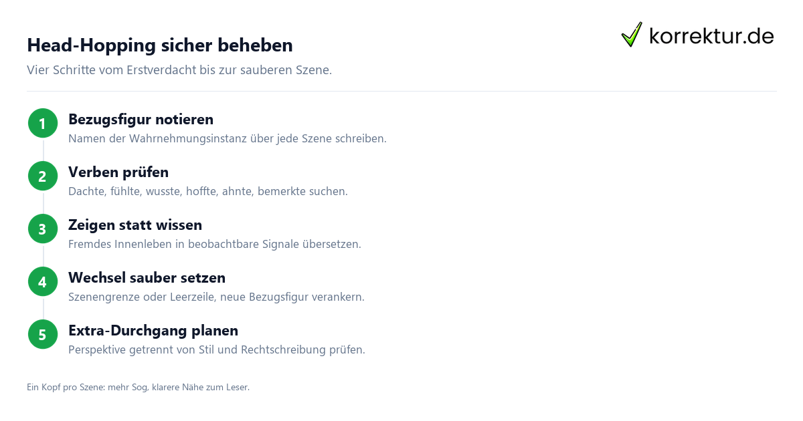The height and width of the screenshot is (421, 803).
Task: Click the 'Ein Kopf pro Szene' footer note
Action: coord(138,387)
